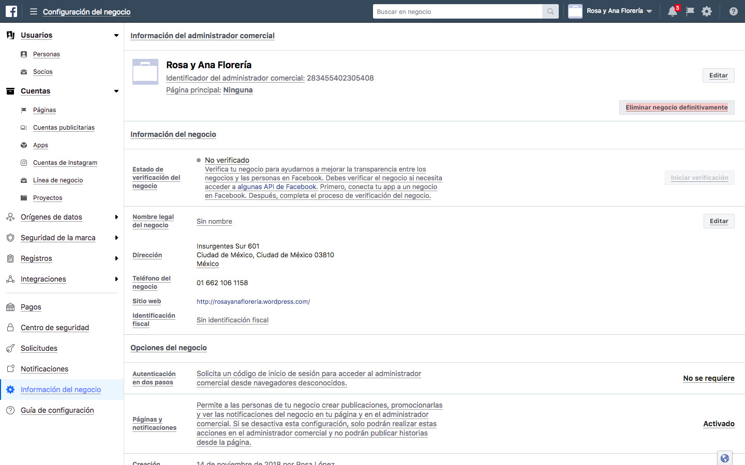The width and height of the screenshot is (745, 465).
Task: Open Personas in the sidebar
Action: 47,54
